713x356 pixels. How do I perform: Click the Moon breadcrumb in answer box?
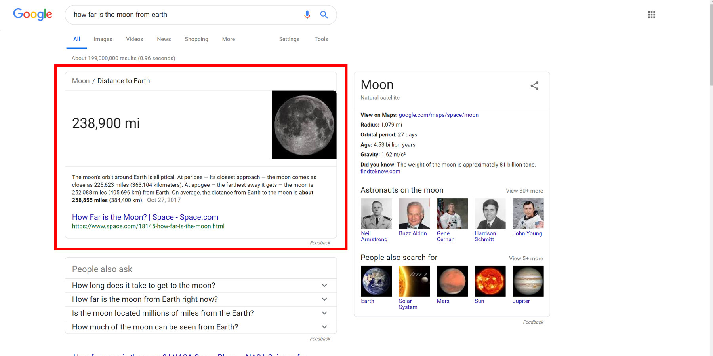click(x=81, y=81)
